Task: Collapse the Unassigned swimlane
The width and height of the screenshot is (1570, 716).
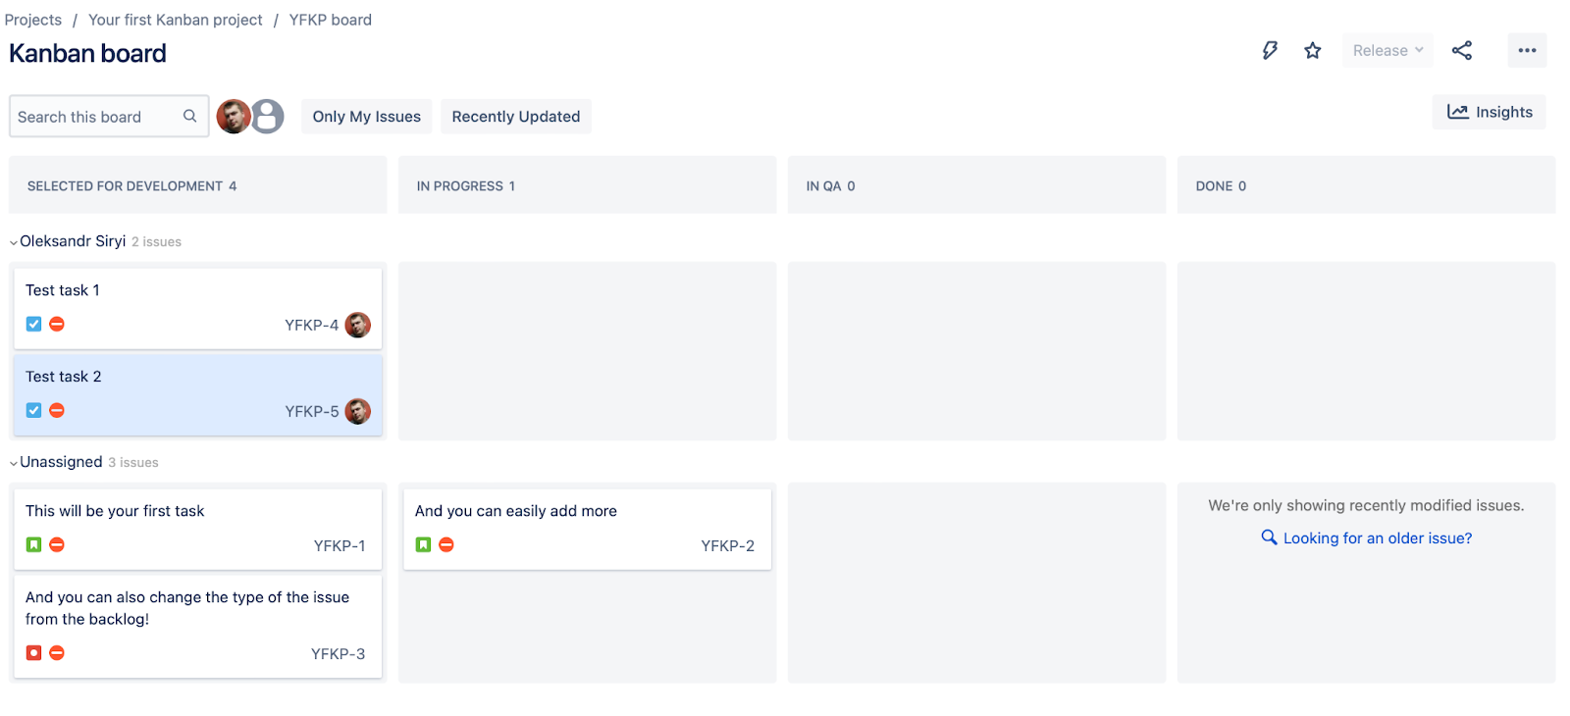Action: click(14, 463)
